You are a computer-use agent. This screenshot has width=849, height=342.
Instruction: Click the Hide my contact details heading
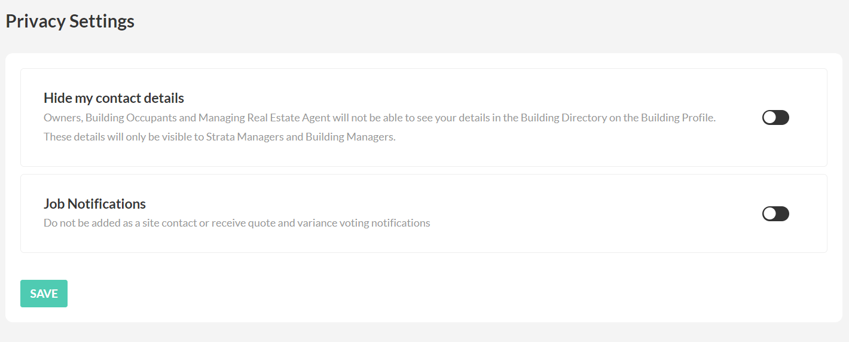tap(114, 98)
